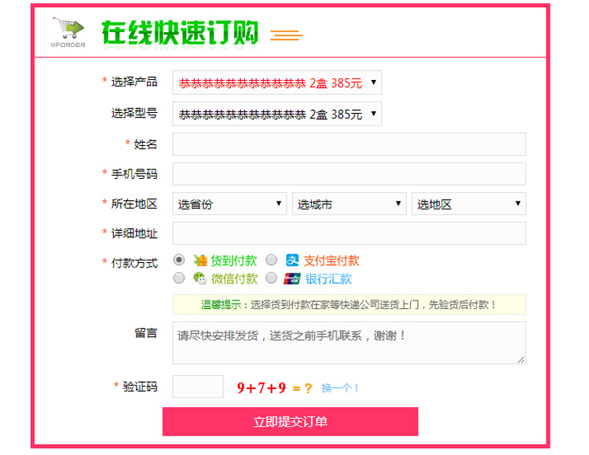Click the 姓名 name input field

point(349,144)
